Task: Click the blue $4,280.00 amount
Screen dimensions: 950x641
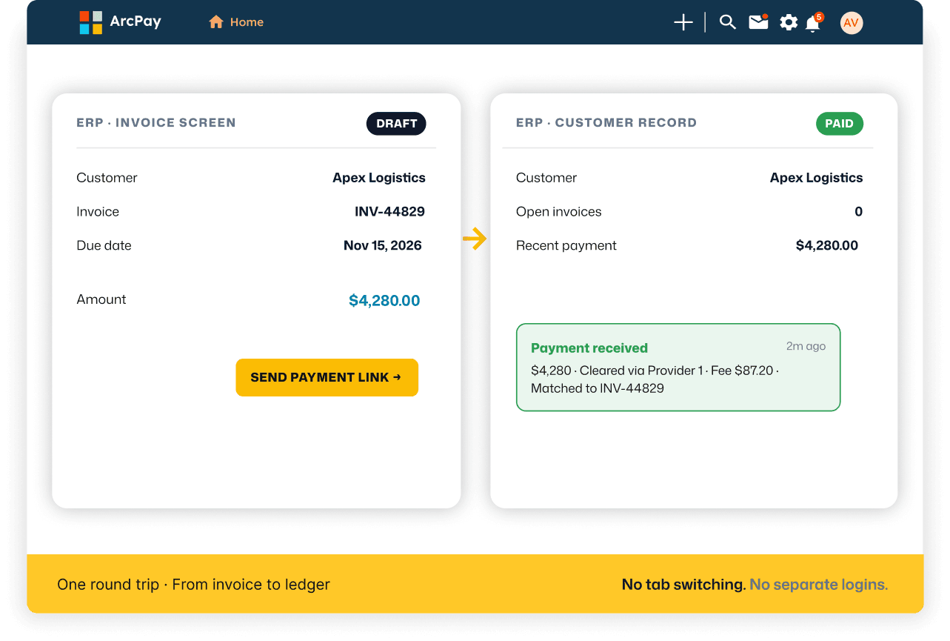Action: (x=384, y=300)
